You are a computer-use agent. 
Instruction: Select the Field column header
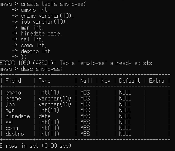coord(13,81)
